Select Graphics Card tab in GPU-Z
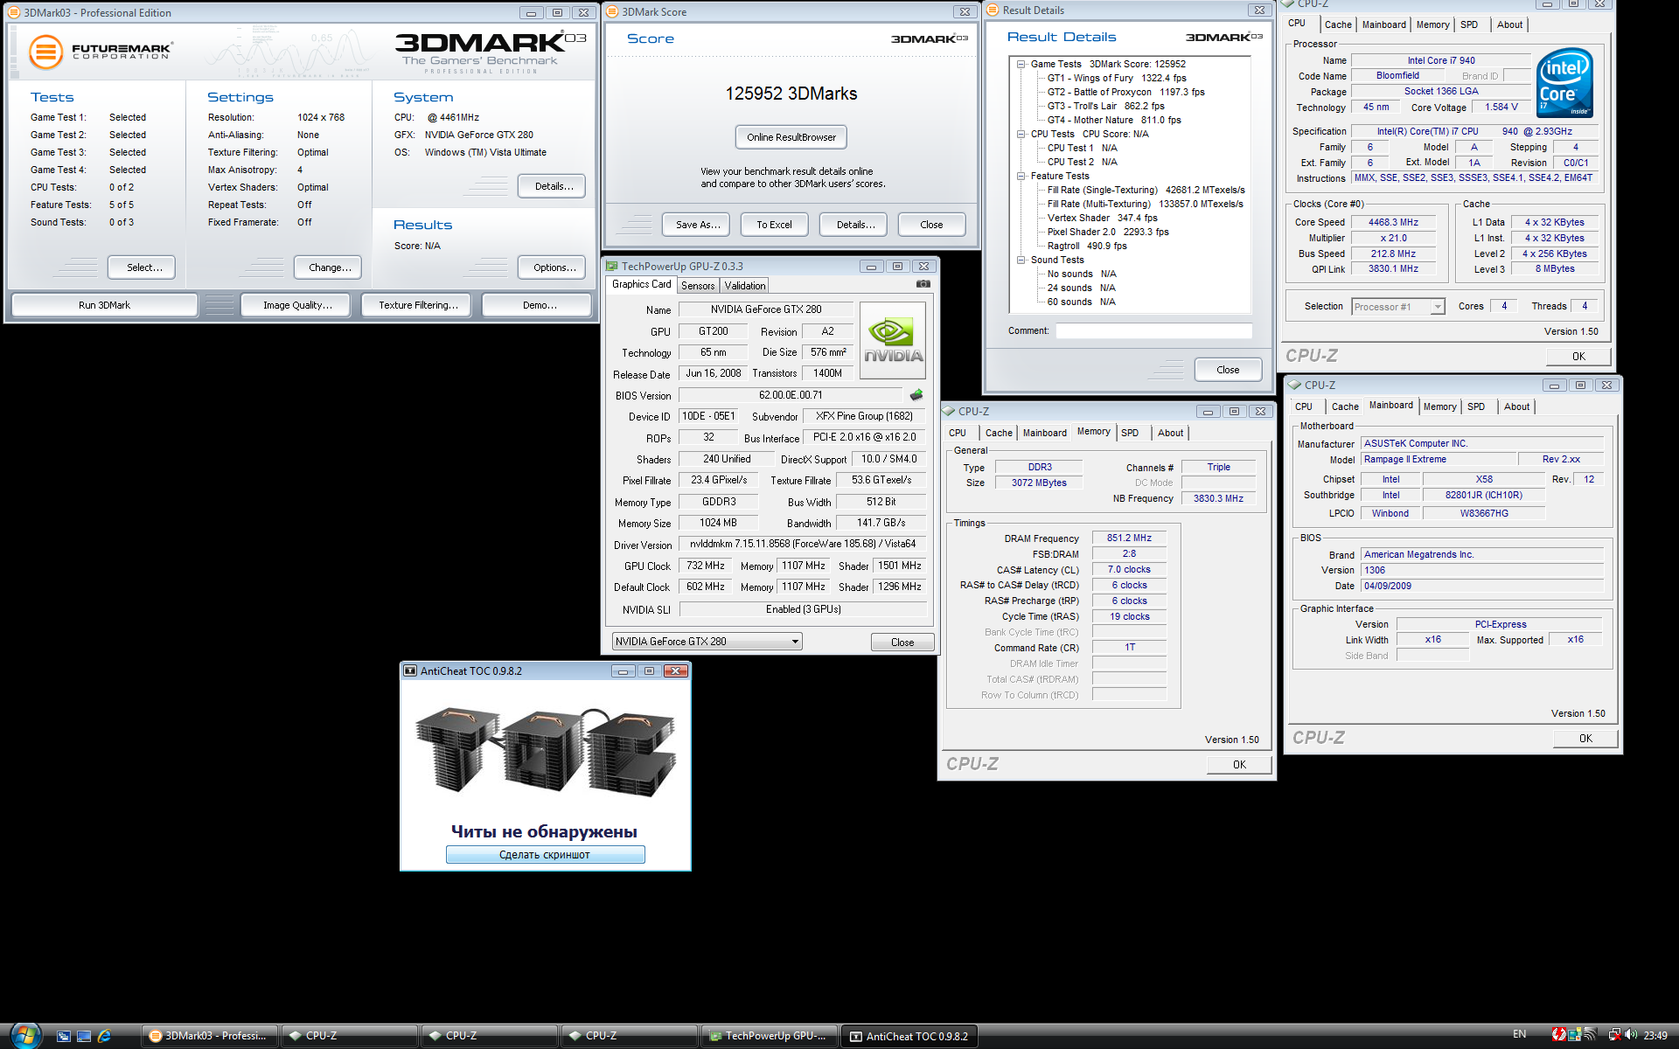Screen dimensions: 1679x1049 641,284
